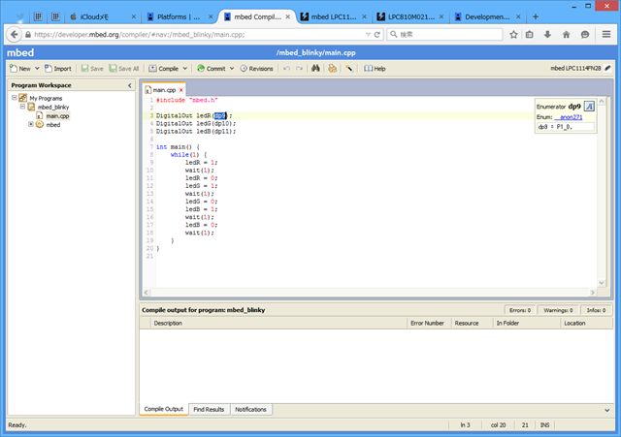Click the Save All toolbar button
The height and width of the screenshot is (437, 621).
pyautogui.click(x=124, y=69)
